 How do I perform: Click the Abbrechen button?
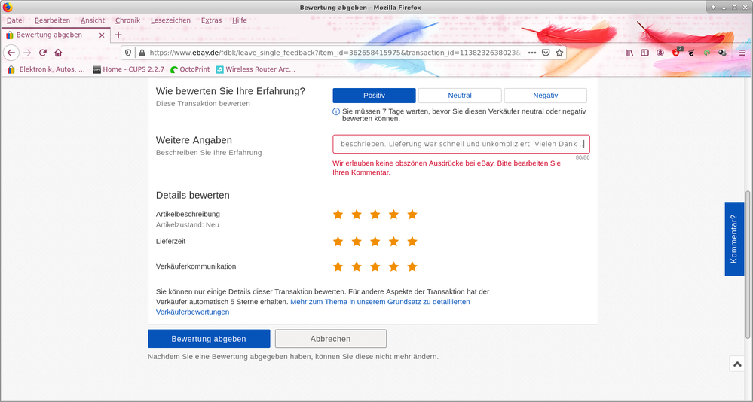coord(330,339)
